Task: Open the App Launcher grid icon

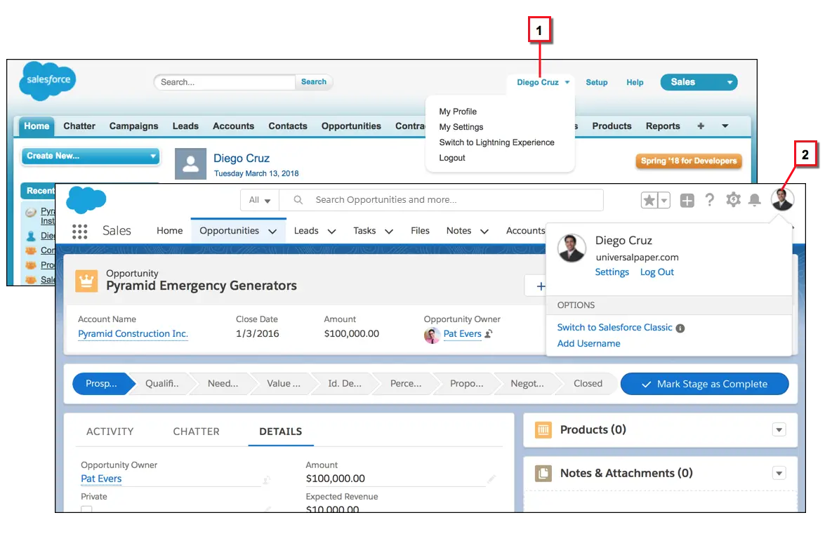Action: 79,231
